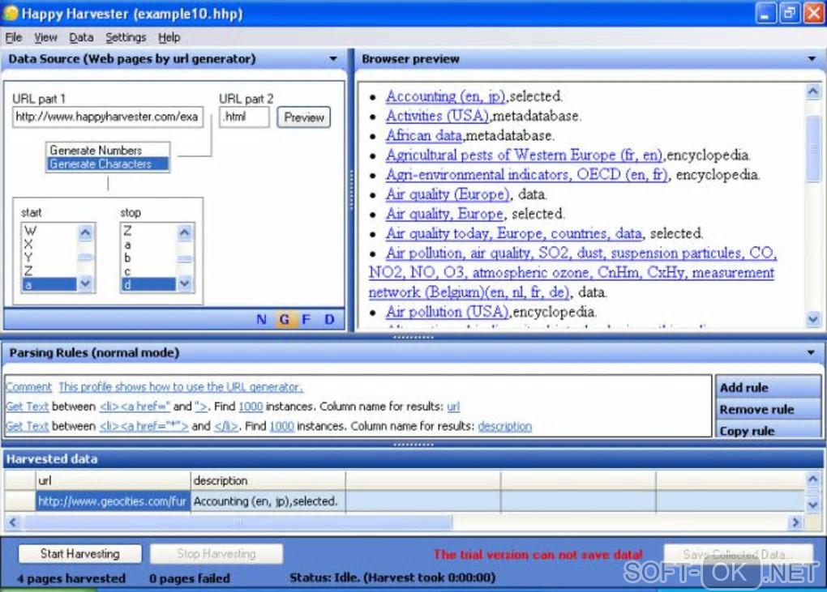Open the Browser preview panel dropdown arrow

click(812, 58)
